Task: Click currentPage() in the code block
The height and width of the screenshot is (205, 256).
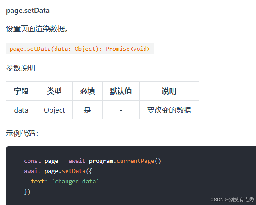Action: 139,161
